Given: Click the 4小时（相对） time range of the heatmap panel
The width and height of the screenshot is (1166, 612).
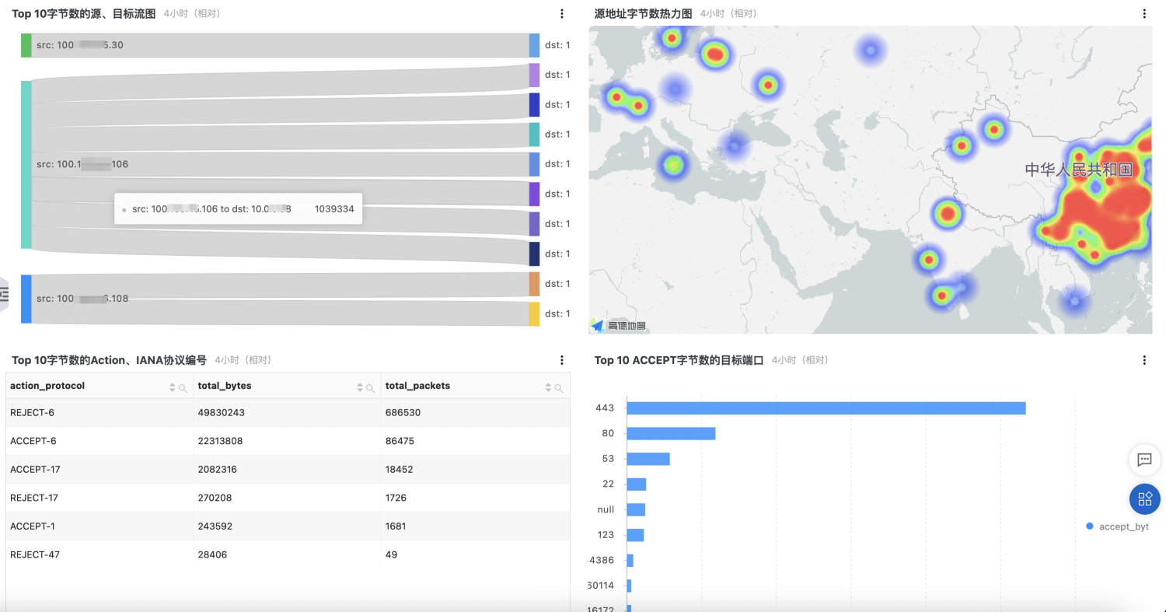Looking at the screenshot, I should [x=729, y=14].
